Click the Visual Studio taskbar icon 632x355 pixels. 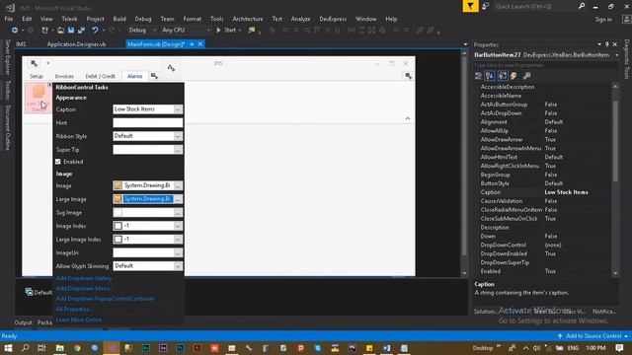click(112, 348)
